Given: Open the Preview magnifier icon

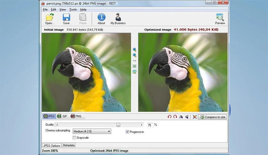Looking at the screenshot, I should [x=220, y=19].
